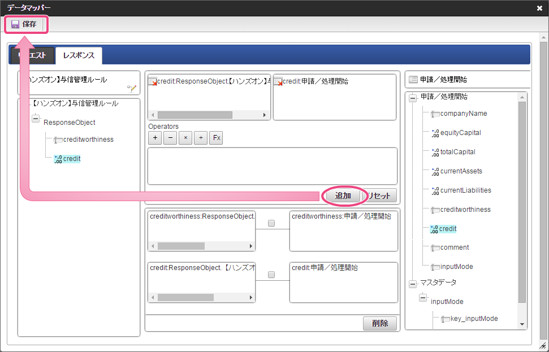This screenshot has height=352, width=549.
Task: Click the form icon beside 申請/処理開始 header
Action: (413, 80)
